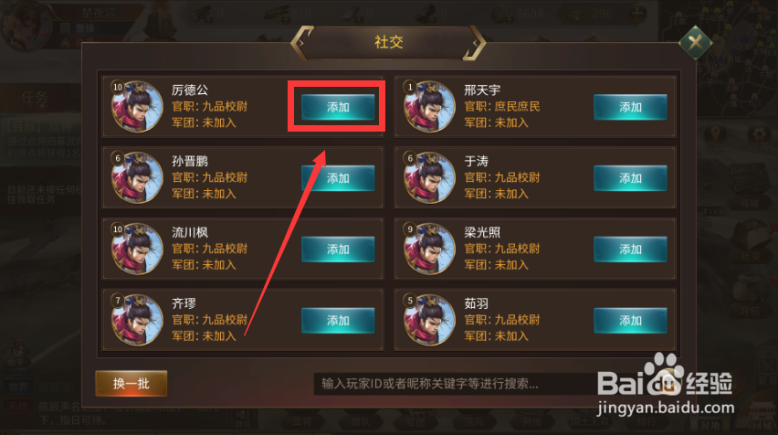Open 邢天宇's avatar portrait
This screenshot has height=435, width=778.
(x=429, y=106)
